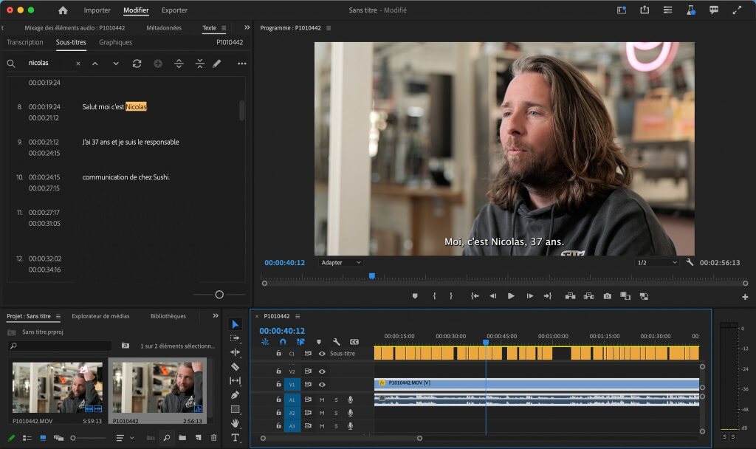Click the pencil edit icon in the subtitles search bar
The height and width of the screenshot is (449, 756).
[x=216, y=64]
